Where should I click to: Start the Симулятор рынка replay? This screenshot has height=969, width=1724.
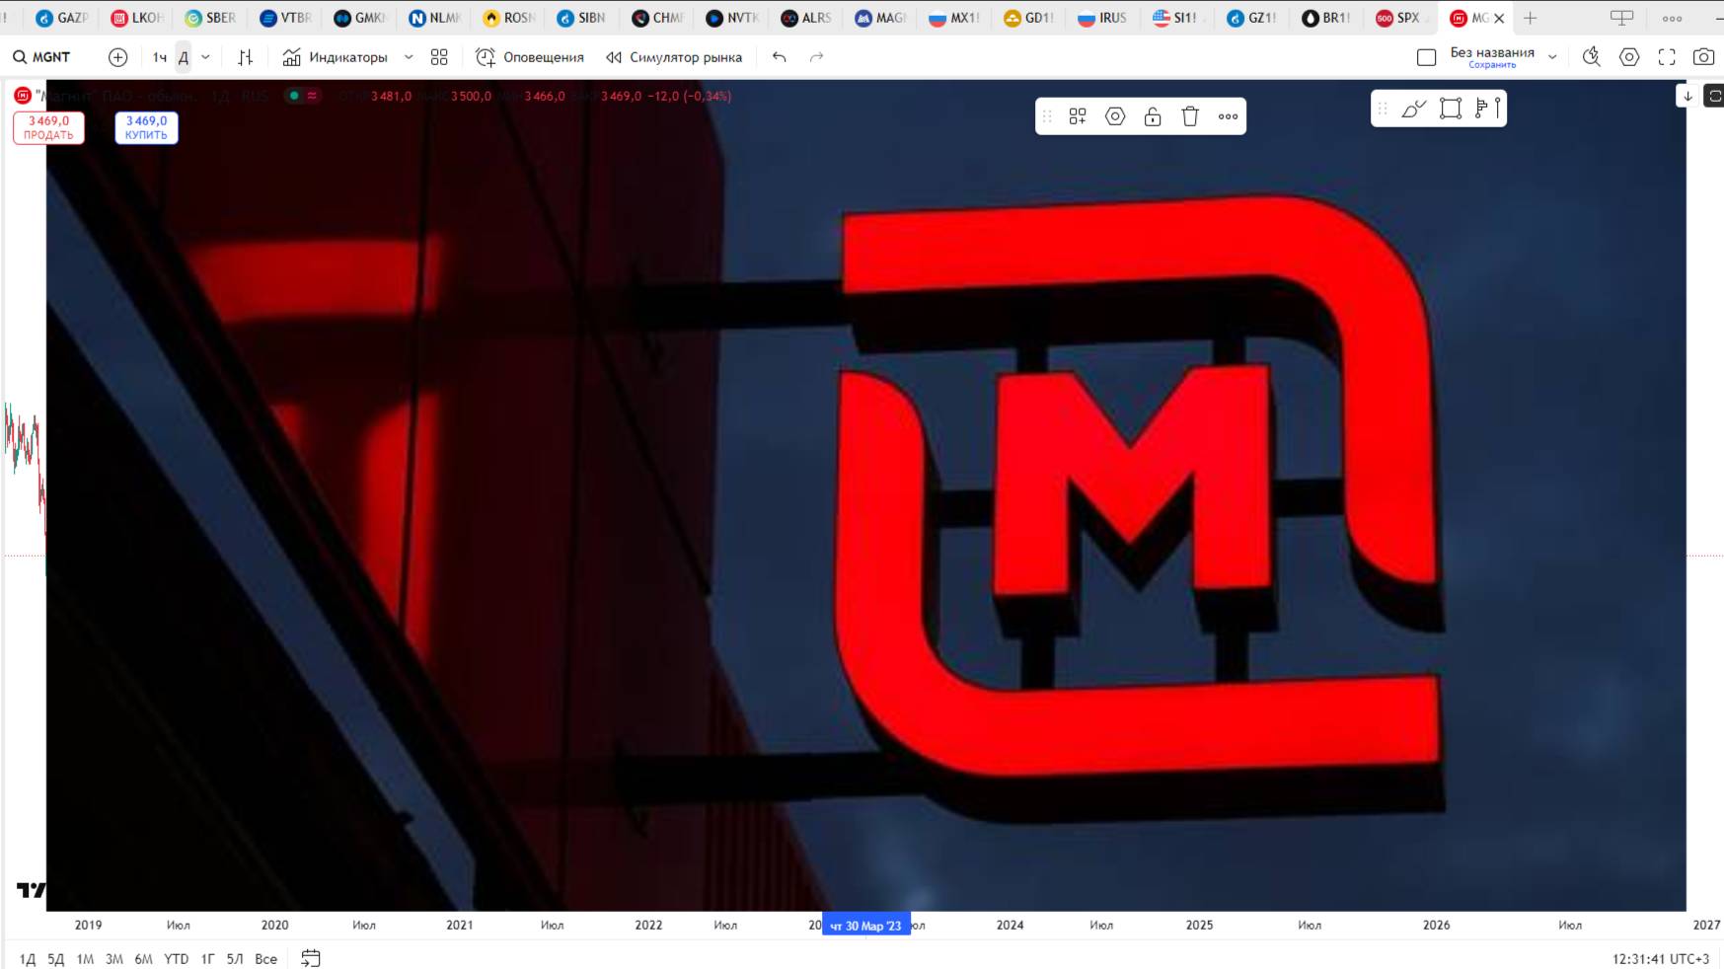pos(674,57)
